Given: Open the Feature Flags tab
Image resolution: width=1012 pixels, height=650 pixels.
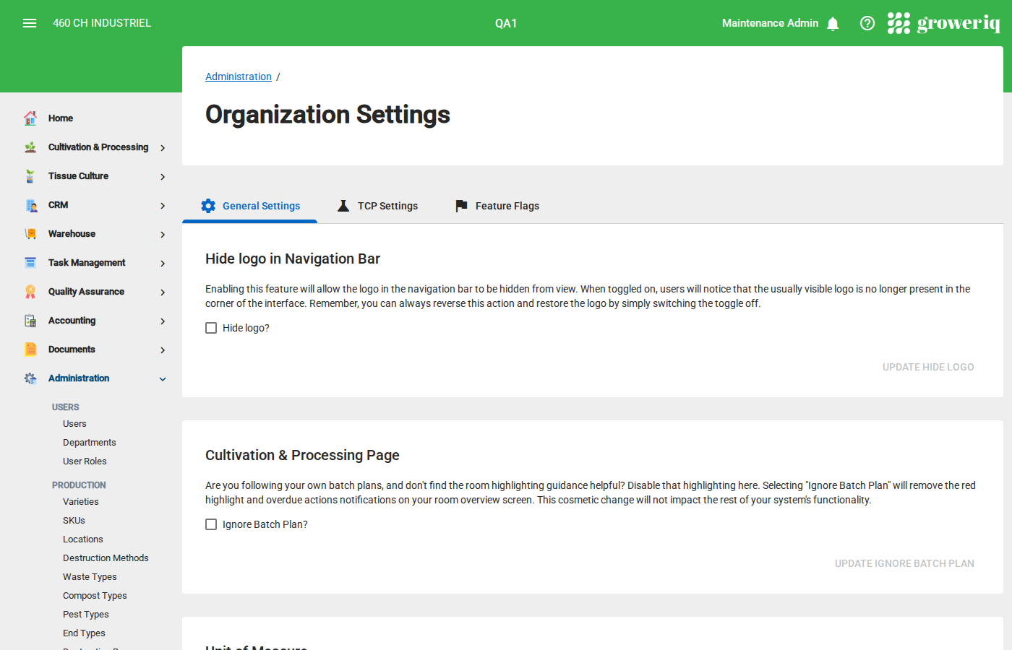Looking at the screenshot, I should point(497,205).
